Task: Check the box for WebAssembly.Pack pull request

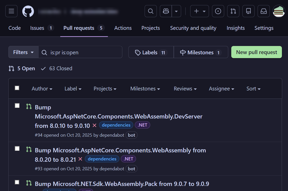Action: [x=17, y=182]
